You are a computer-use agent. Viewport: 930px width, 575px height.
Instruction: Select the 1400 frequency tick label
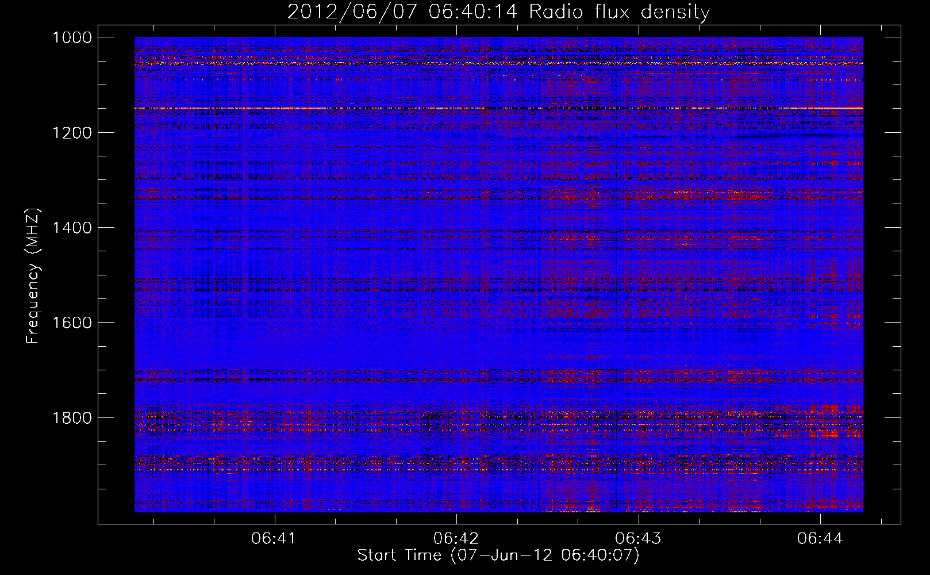pos(72,228)
